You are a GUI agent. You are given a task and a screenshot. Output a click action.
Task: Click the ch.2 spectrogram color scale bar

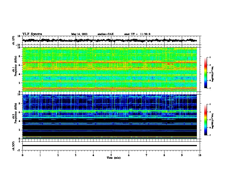(206, 120)
